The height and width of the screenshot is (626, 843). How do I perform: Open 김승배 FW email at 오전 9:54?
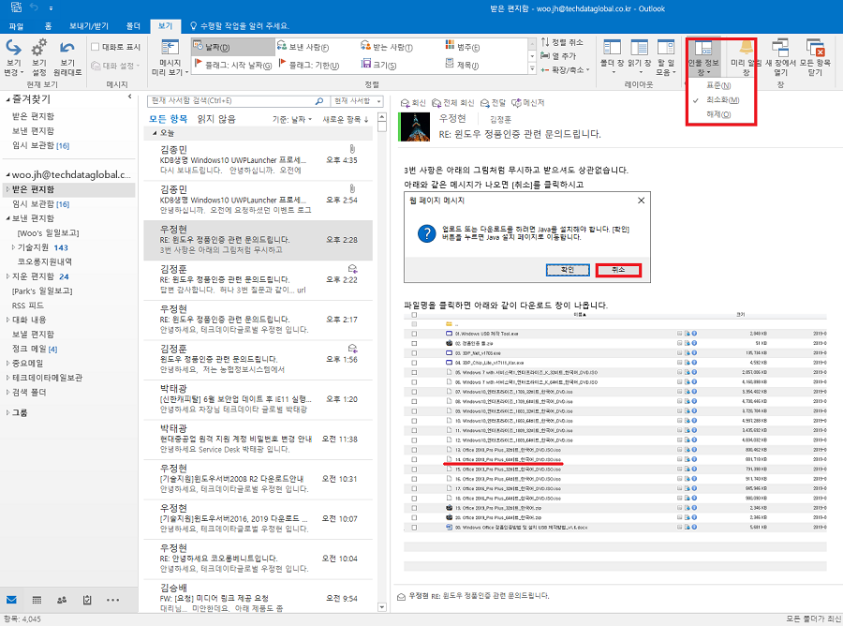259,599
